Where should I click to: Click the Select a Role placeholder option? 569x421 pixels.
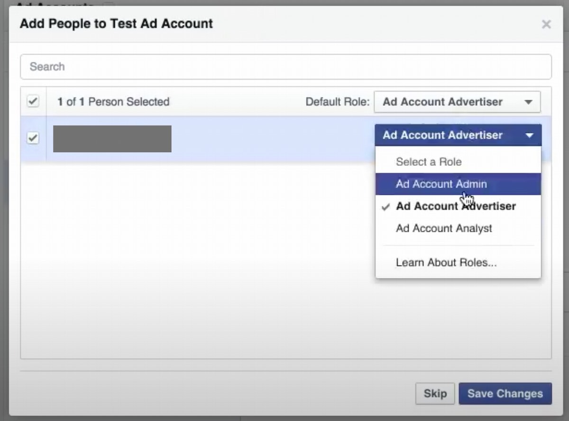point(429,162)
